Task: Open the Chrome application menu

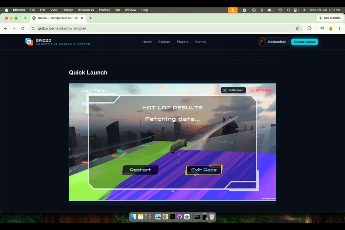Action: coord(19,10)
